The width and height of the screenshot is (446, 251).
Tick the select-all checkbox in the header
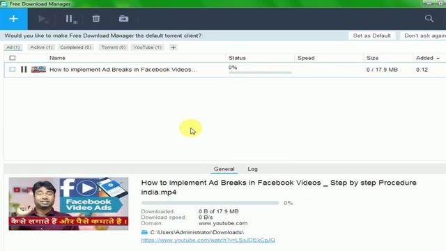coord(13,58)
